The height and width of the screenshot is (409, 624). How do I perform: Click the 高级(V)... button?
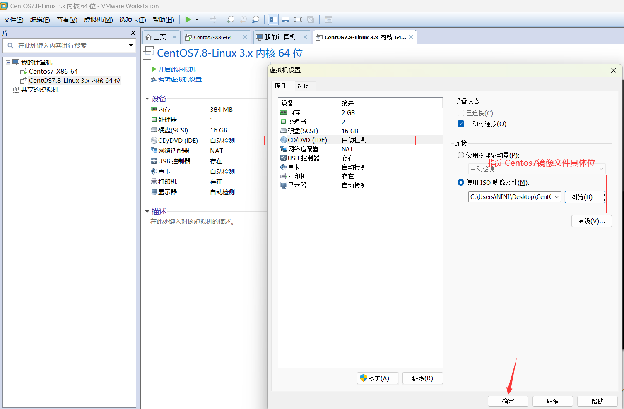[592, 221]
